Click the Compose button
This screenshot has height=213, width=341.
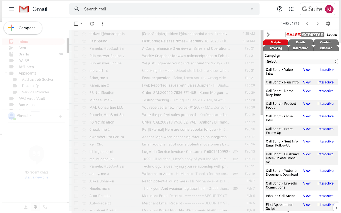click(x=23, y=28)
